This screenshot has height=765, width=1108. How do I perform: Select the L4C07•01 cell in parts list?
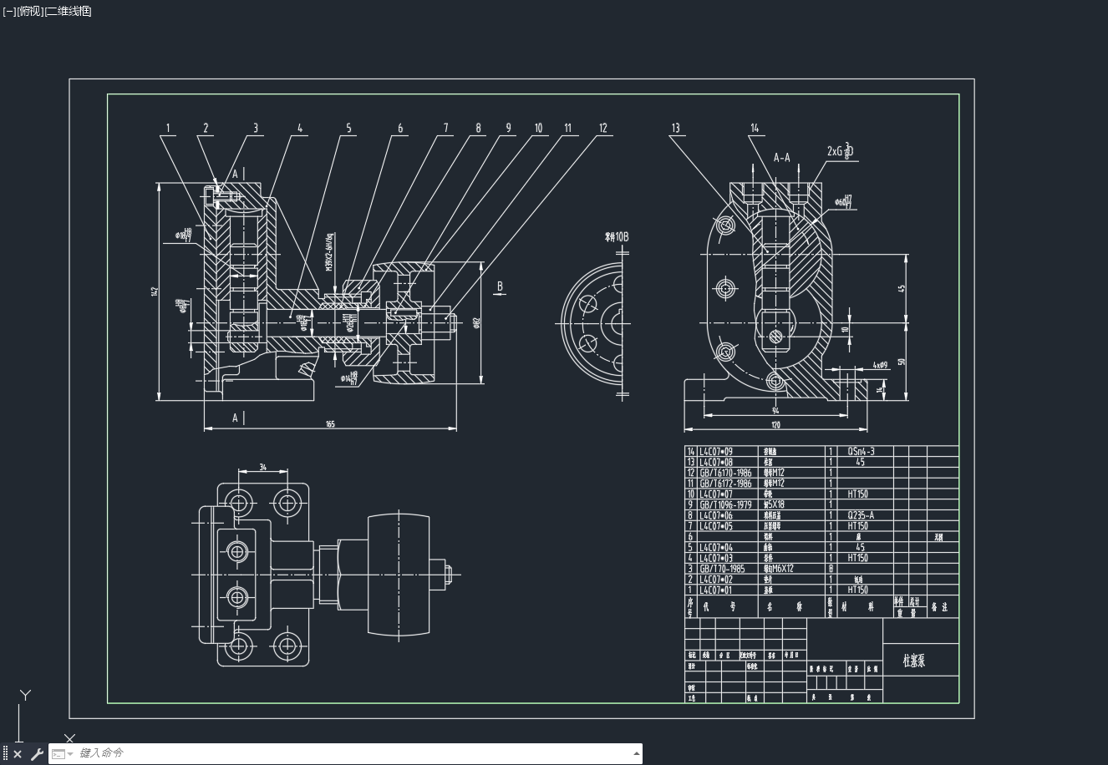click(715, 590)
